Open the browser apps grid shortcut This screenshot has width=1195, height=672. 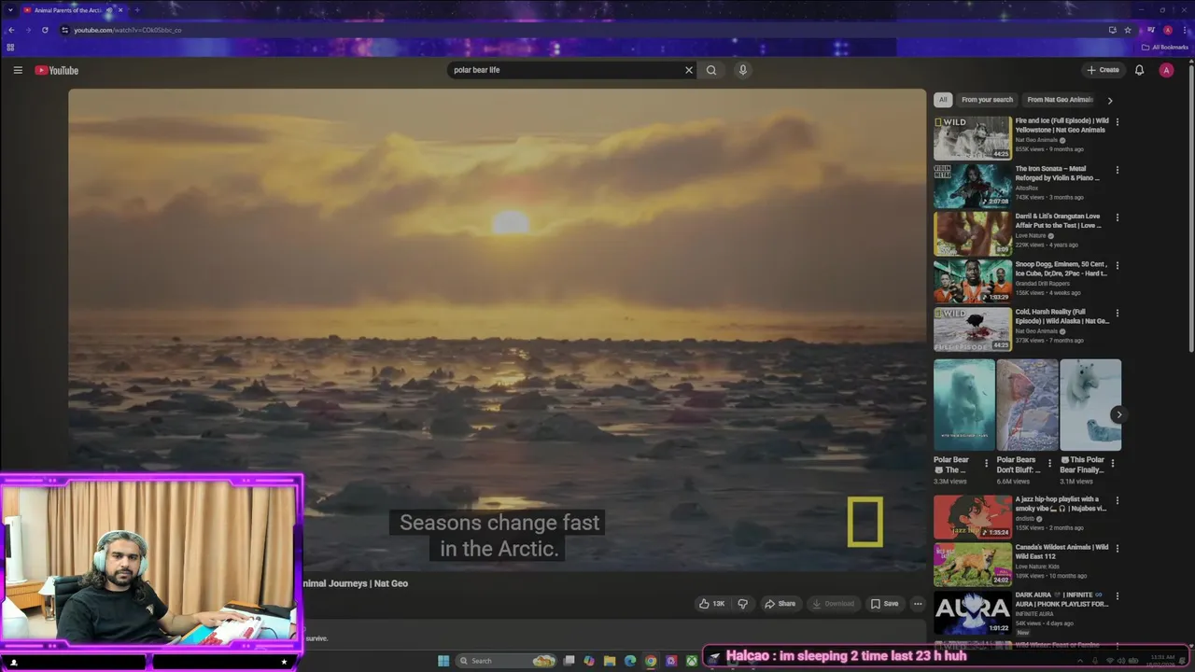coord(10,47)
